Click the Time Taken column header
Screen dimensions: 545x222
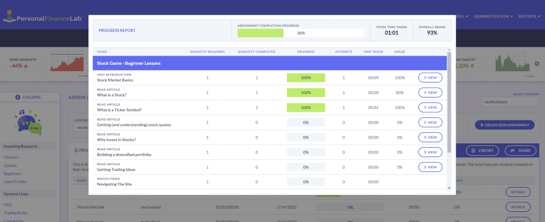(373, 52)
